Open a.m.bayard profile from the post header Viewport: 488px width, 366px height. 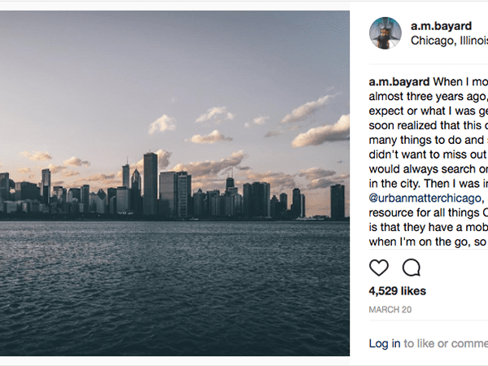(x=441, y=26)
